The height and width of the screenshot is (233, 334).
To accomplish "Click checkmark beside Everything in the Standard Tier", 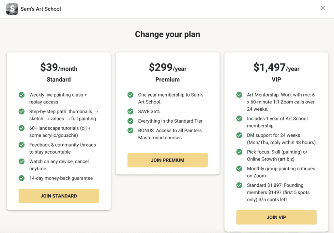I will 130,121.
